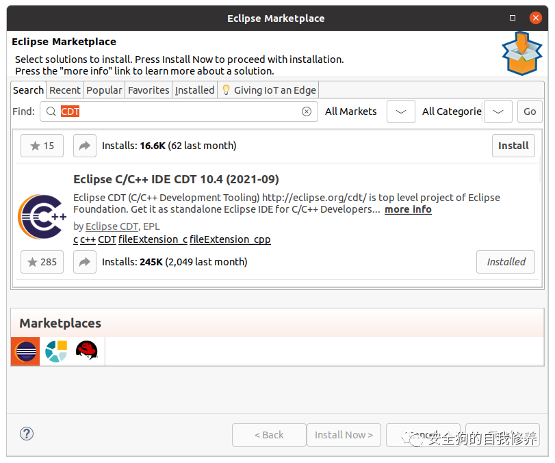Click the magnifier icon in Find field
The height and width of the screenshot is (463, 555).
pyautogui.click(x=51, y=111)
